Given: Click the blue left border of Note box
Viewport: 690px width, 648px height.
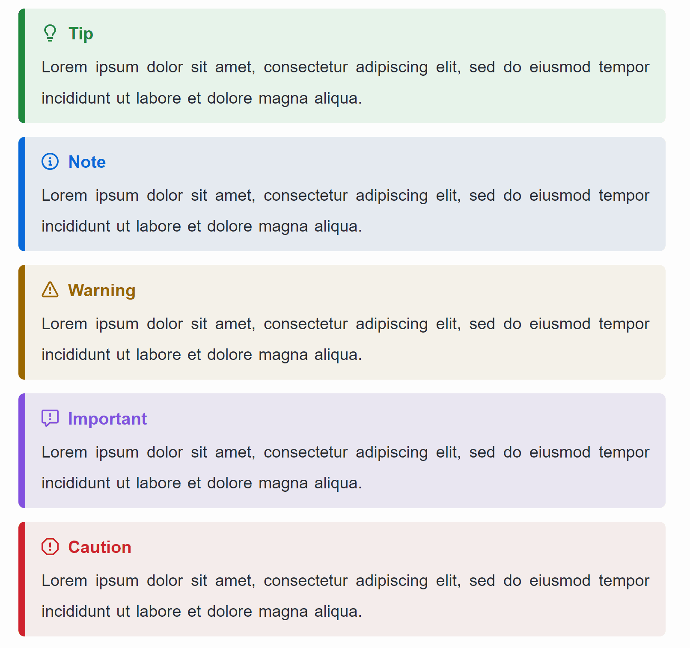Looking at the screenshot, I should (22, 194).
